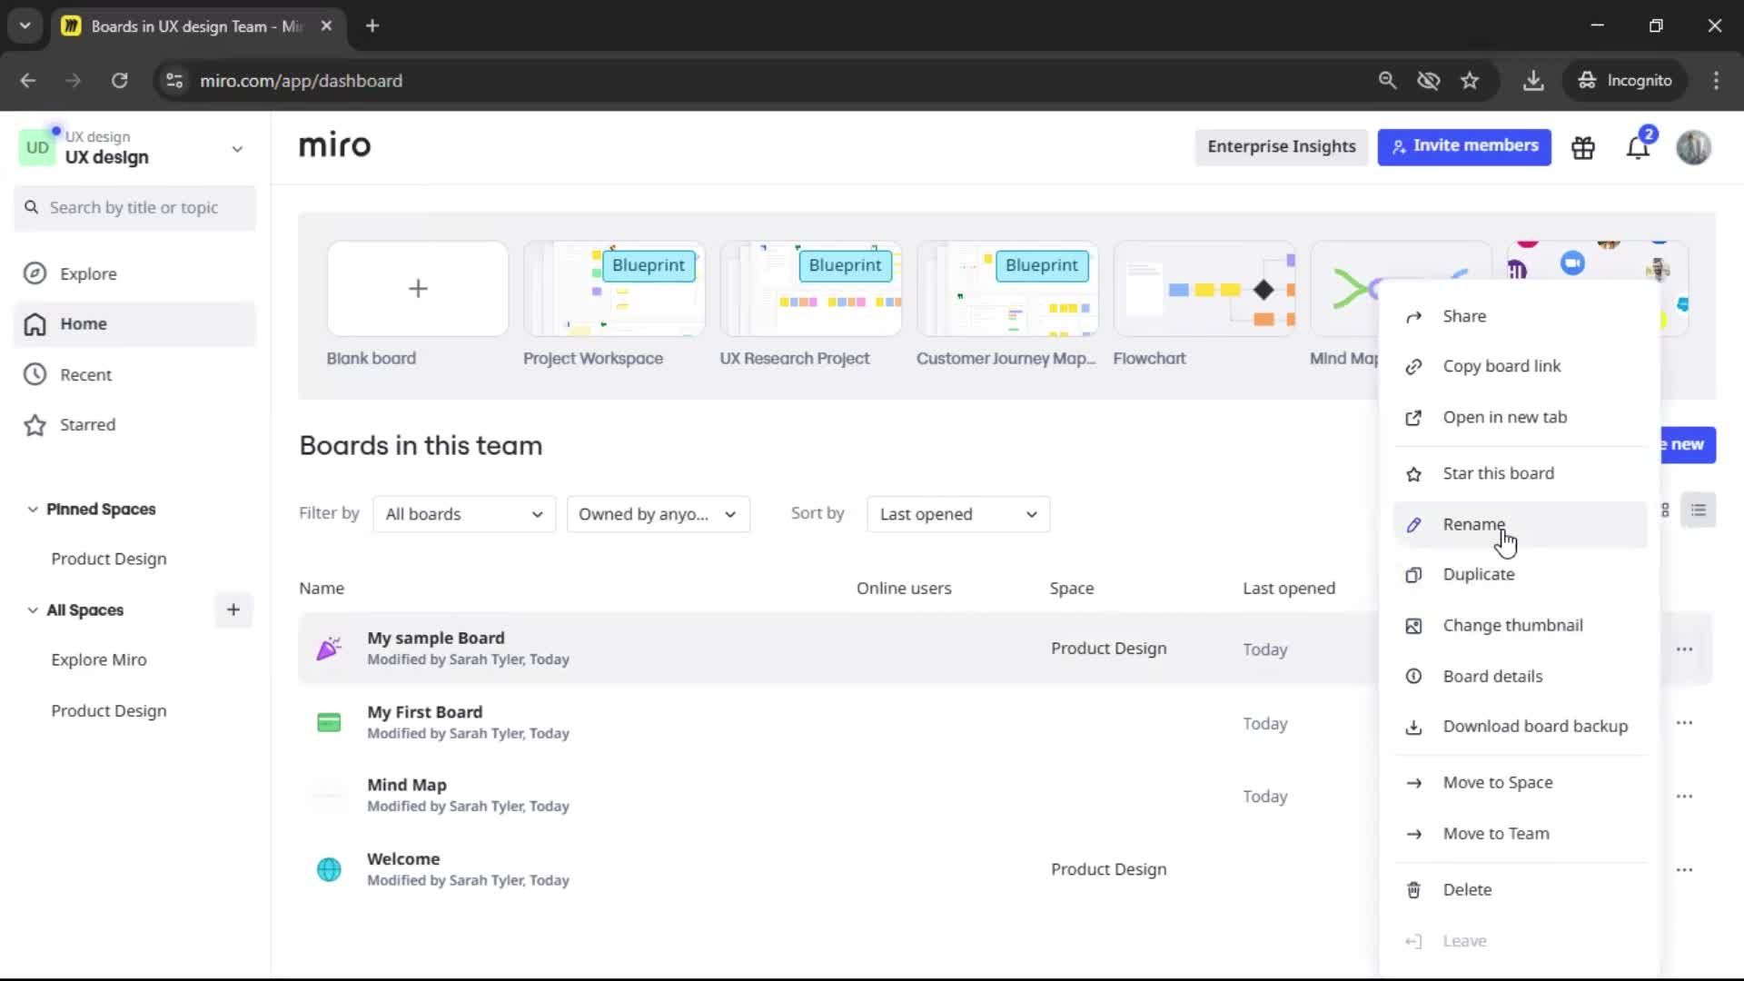Screen dimensions: 1744x981
Task: Click the miro logo
Action: (x=334, y=145)
